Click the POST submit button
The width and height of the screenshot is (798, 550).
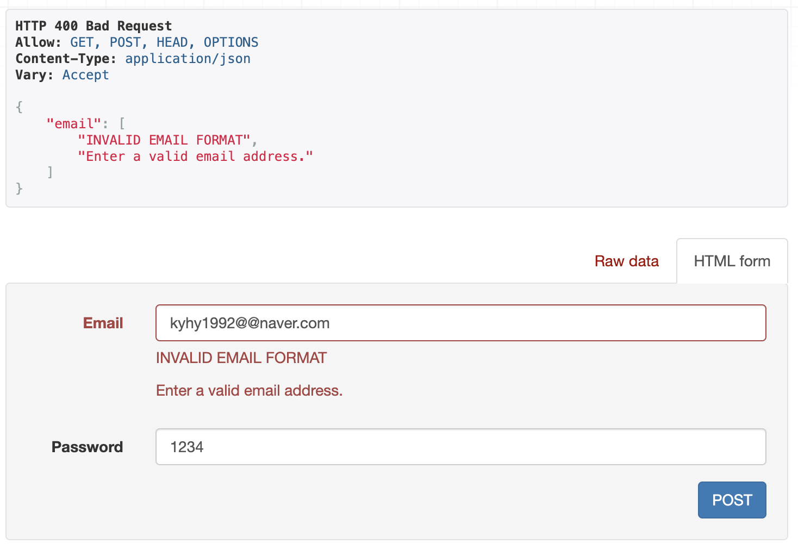(x=732, y=500)
